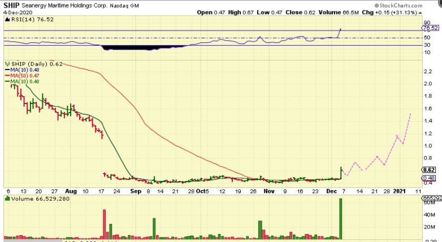Screen dimensions: 442x242
Task: Click the red MA(50) legend line marker
Action: (7, 76)
